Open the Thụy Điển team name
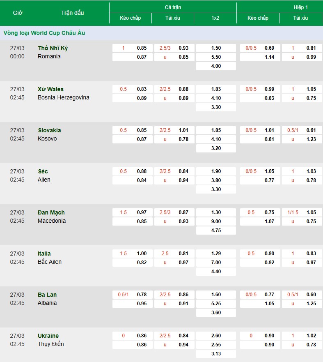 coord(50,344)
